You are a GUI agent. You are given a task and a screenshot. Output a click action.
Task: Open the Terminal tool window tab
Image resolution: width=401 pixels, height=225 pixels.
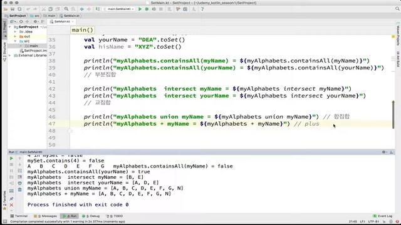coord(19,216)
